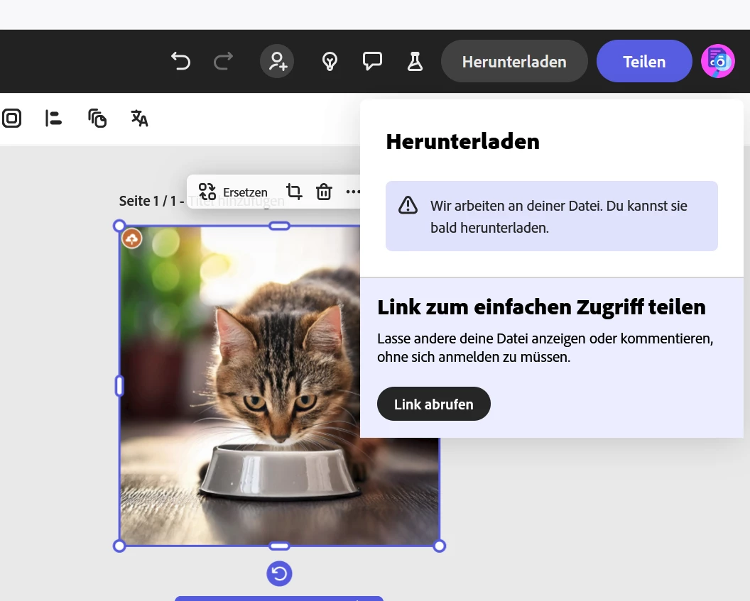Click the duplicate layers icon
This screenshot has height=601, width=750.
coord(97,118)
